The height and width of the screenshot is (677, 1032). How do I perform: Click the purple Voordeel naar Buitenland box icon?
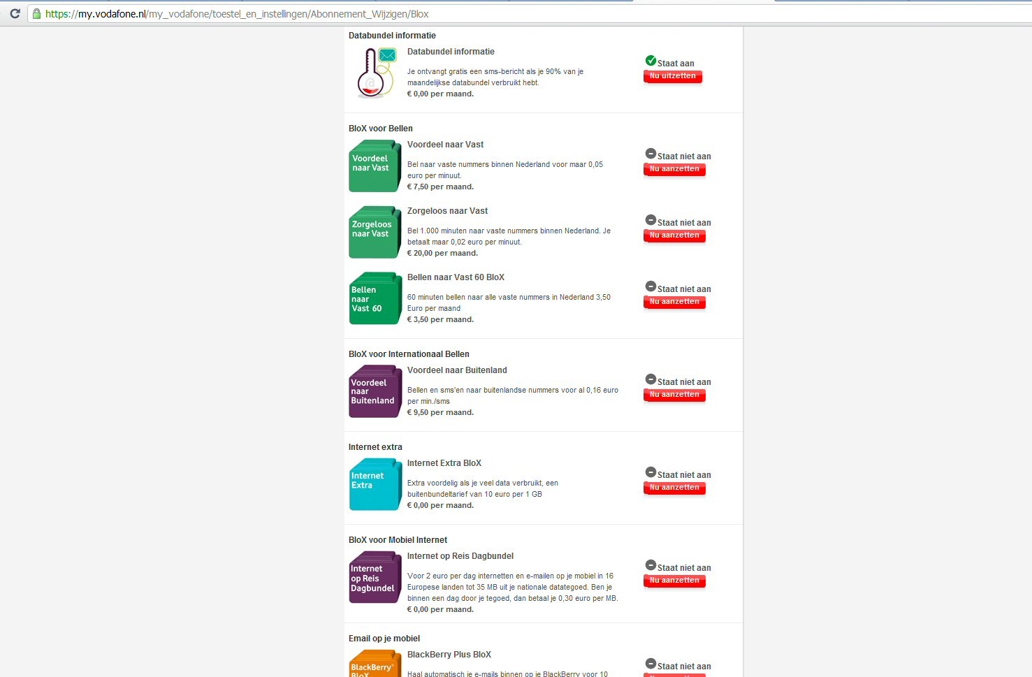[375, 392]
